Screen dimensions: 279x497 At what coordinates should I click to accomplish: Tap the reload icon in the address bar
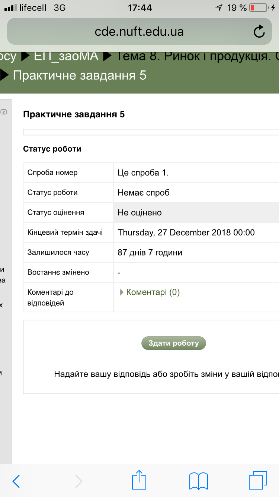[259, 31]
